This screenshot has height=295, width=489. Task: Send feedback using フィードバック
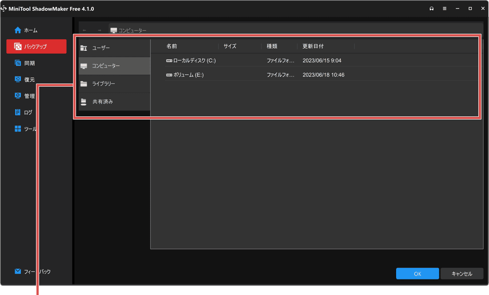tap(33, 271)
